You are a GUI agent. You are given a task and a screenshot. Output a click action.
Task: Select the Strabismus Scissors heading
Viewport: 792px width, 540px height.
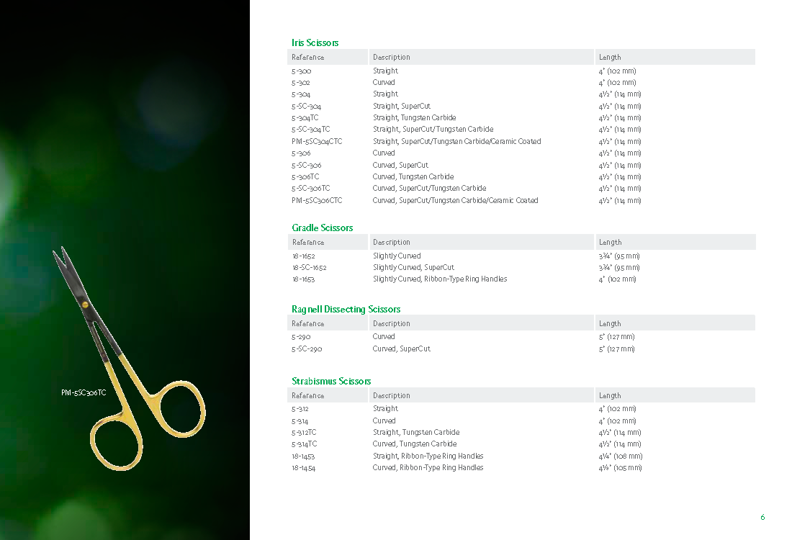[x=331, y=381]
